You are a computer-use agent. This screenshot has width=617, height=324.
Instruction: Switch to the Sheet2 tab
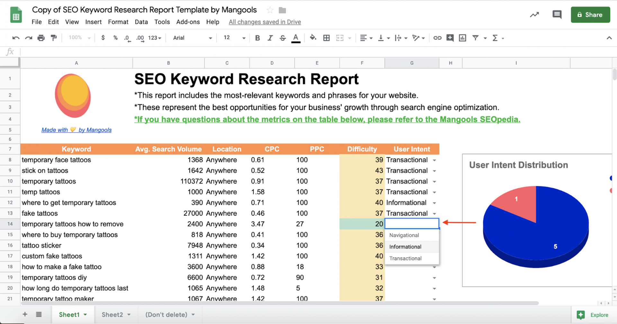112,315
